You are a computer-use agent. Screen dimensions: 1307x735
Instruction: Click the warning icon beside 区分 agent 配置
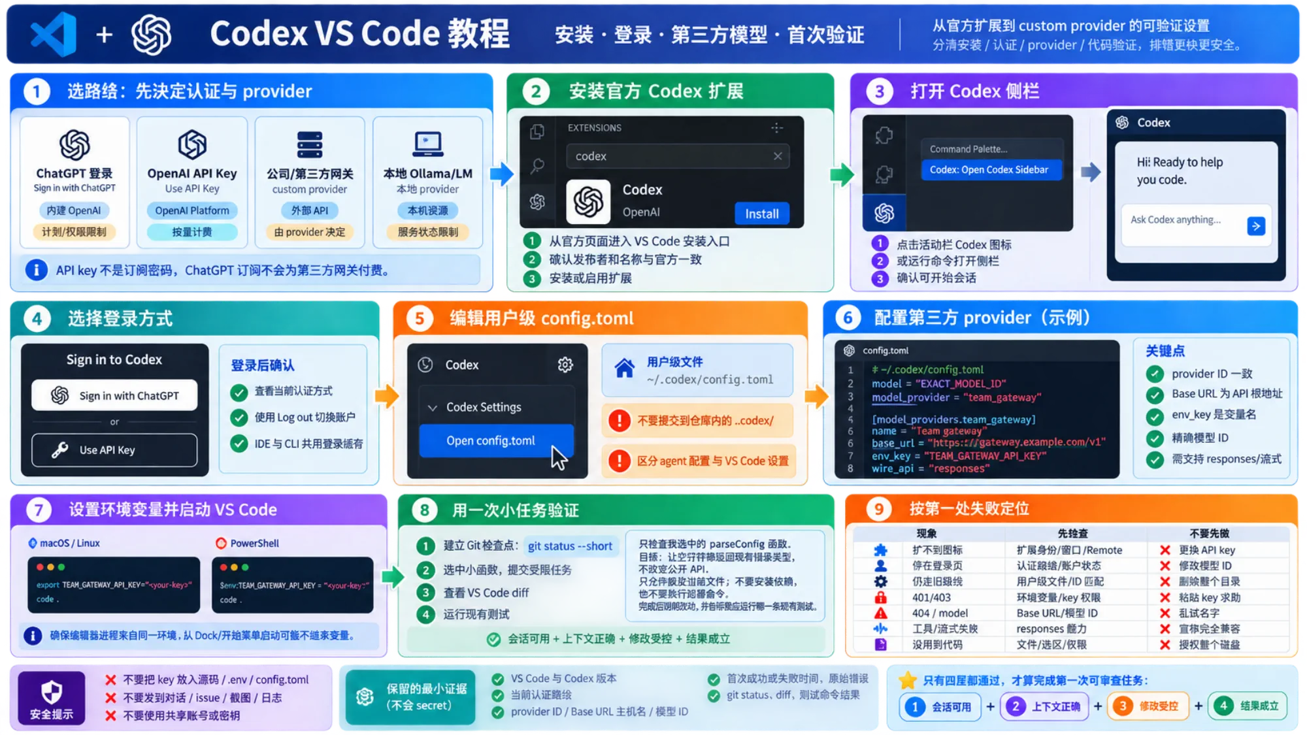click(x=619, y=461)
